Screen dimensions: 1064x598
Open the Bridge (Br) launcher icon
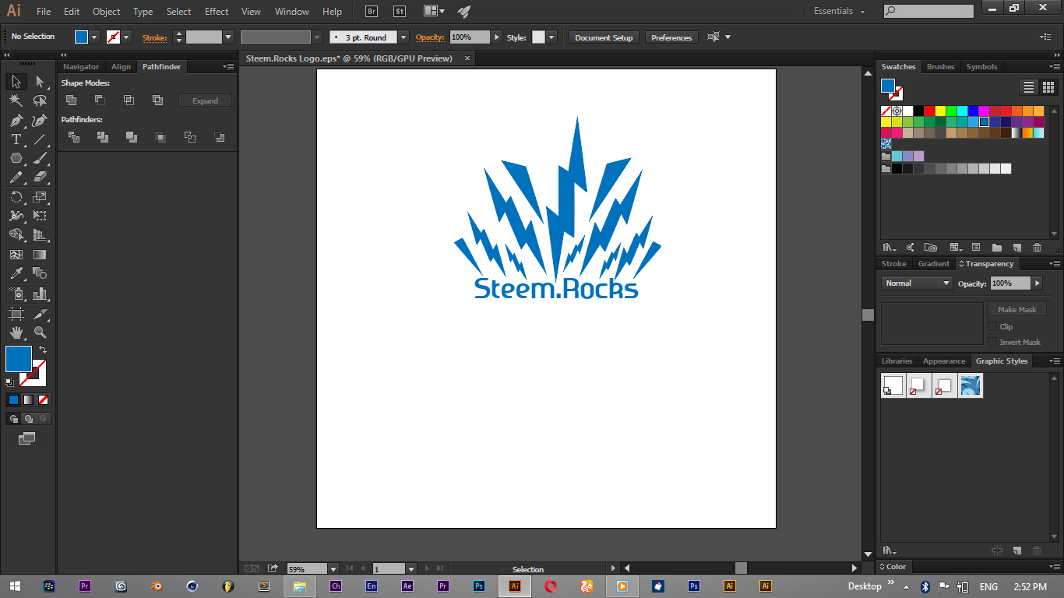[372, 12]
